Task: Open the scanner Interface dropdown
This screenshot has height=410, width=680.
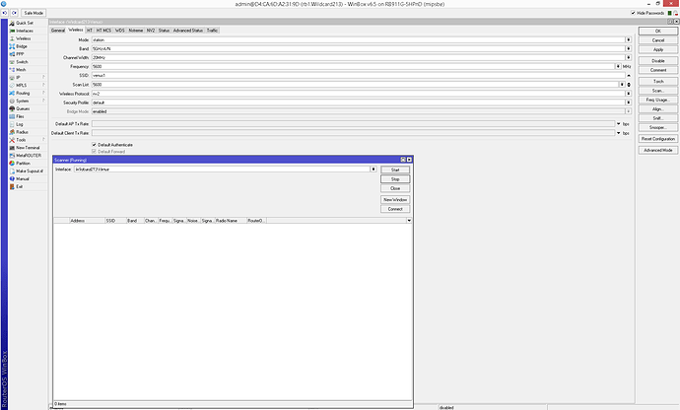Action: click(x=374, y=170)
